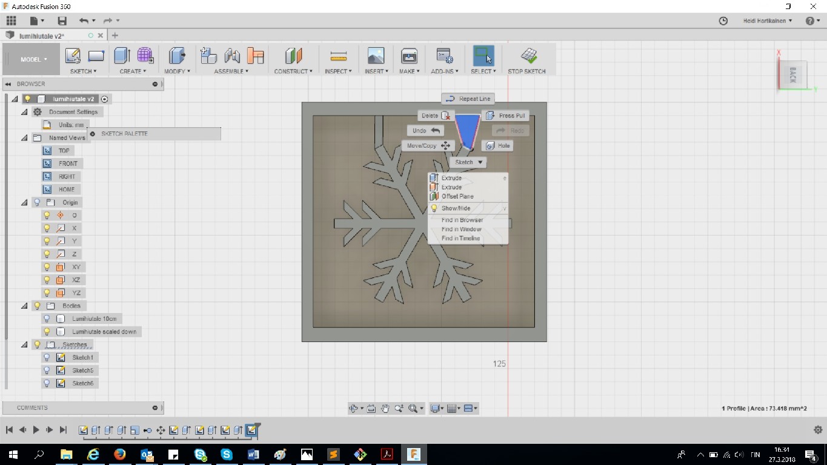
Task: Play the timeline
Action: point(36,430)
